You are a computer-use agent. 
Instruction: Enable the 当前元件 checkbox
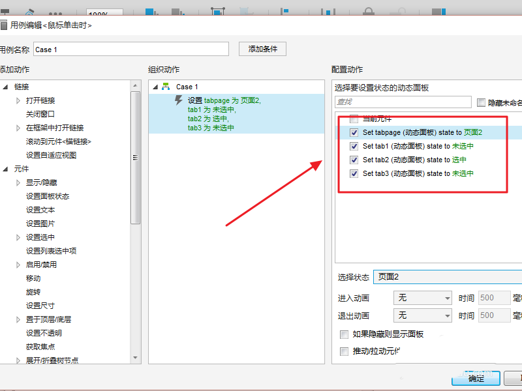point(354,118)
